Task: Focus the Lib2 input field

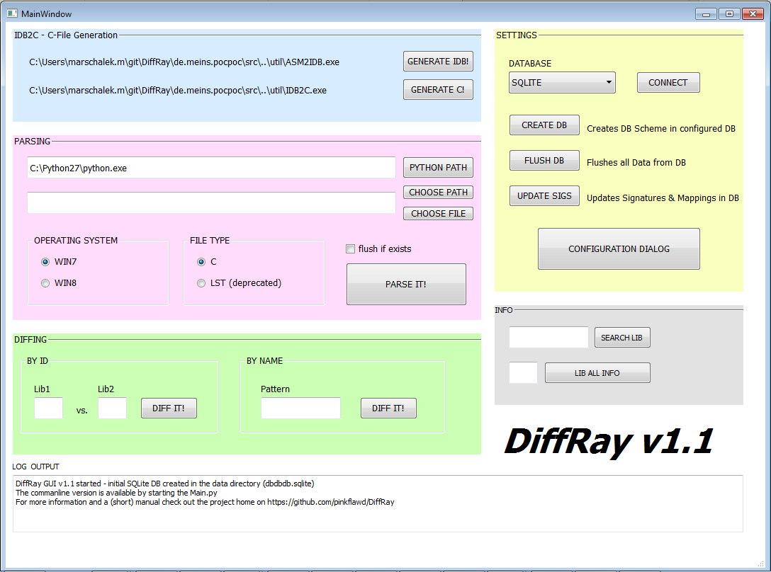Action: [112, 408]
